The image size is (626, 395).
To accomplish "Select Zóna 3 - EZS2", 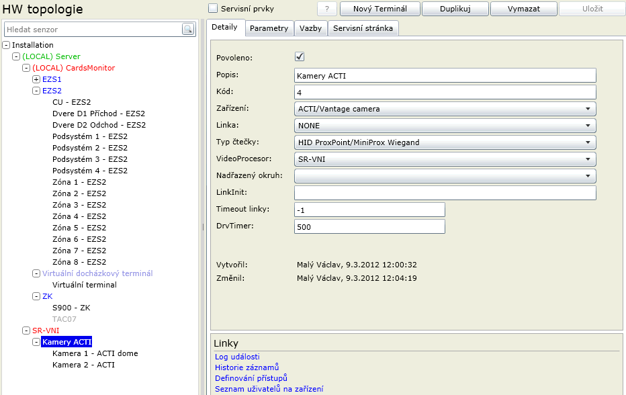I will [79, 205].
